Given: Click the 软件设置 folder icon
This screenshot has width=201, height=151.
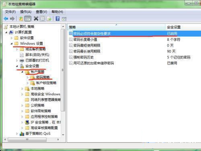Looking at the screenshot, I should pos(16,38).
